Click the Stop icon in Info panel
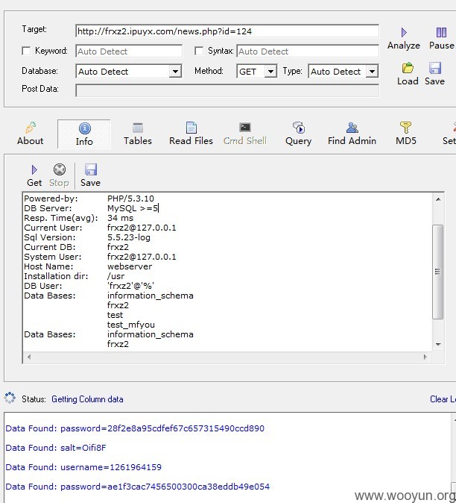This screenshot has height=503, width=456. coord(60,169)
